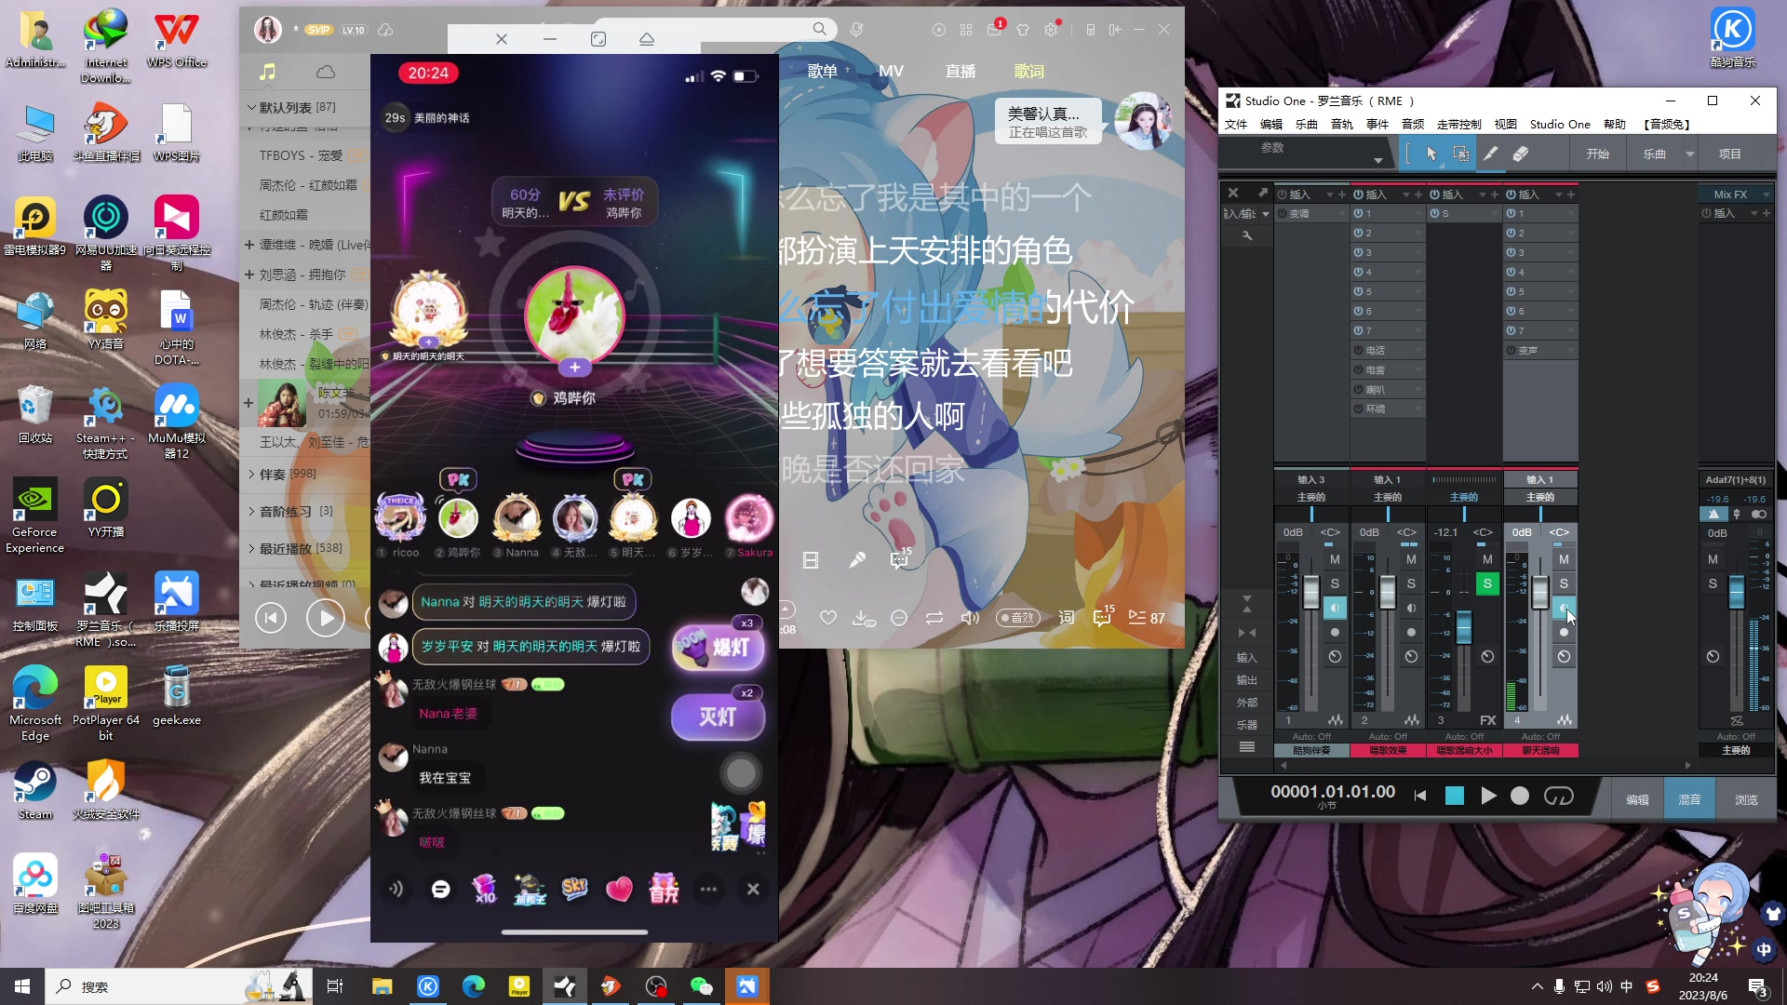This screenshot has height=1005, width=1787.
Task: Click the previous track button in Kugou
Action: pos(271,617)
